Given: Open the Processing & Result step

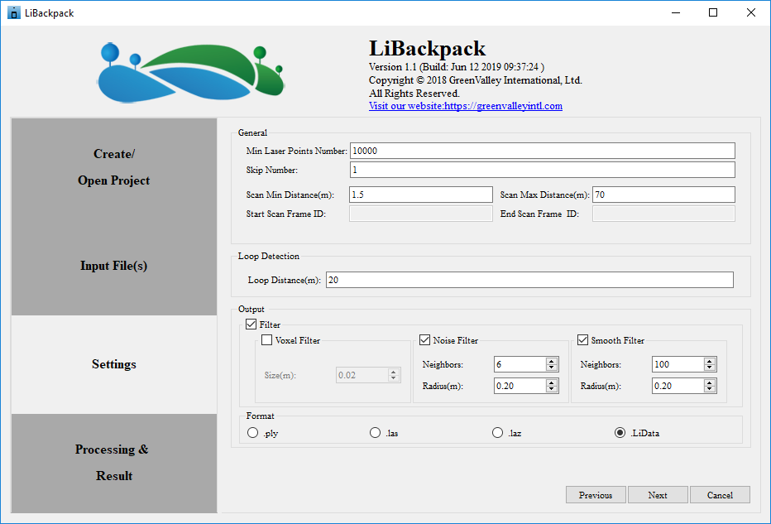Looking at the screenshot, I should click(x=114, y=463).
